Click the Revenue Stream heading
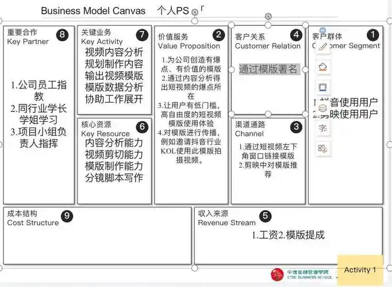392x287 pixels. click(x=226, y=223)
